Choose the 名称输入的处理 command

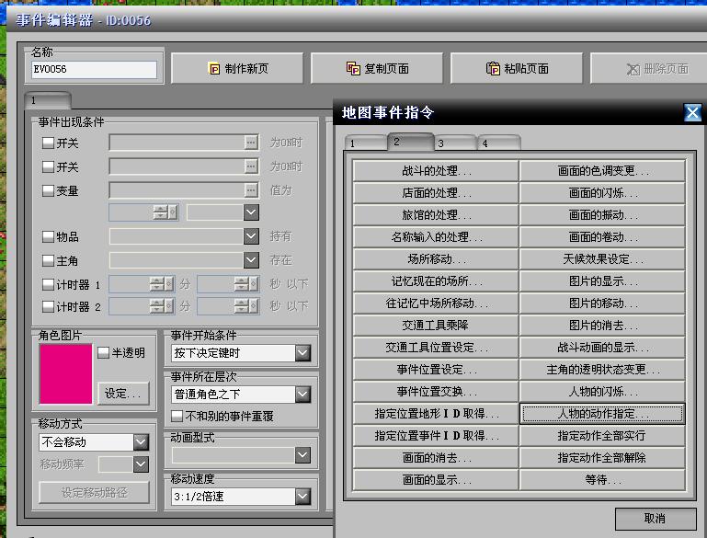[x=436, y=237]
